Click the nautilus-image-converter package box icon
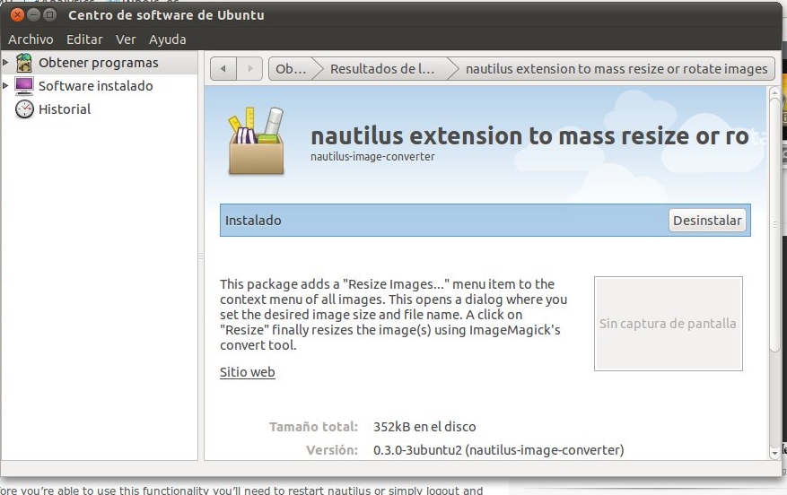Screen dimensions: 787x495 (257, 142)
